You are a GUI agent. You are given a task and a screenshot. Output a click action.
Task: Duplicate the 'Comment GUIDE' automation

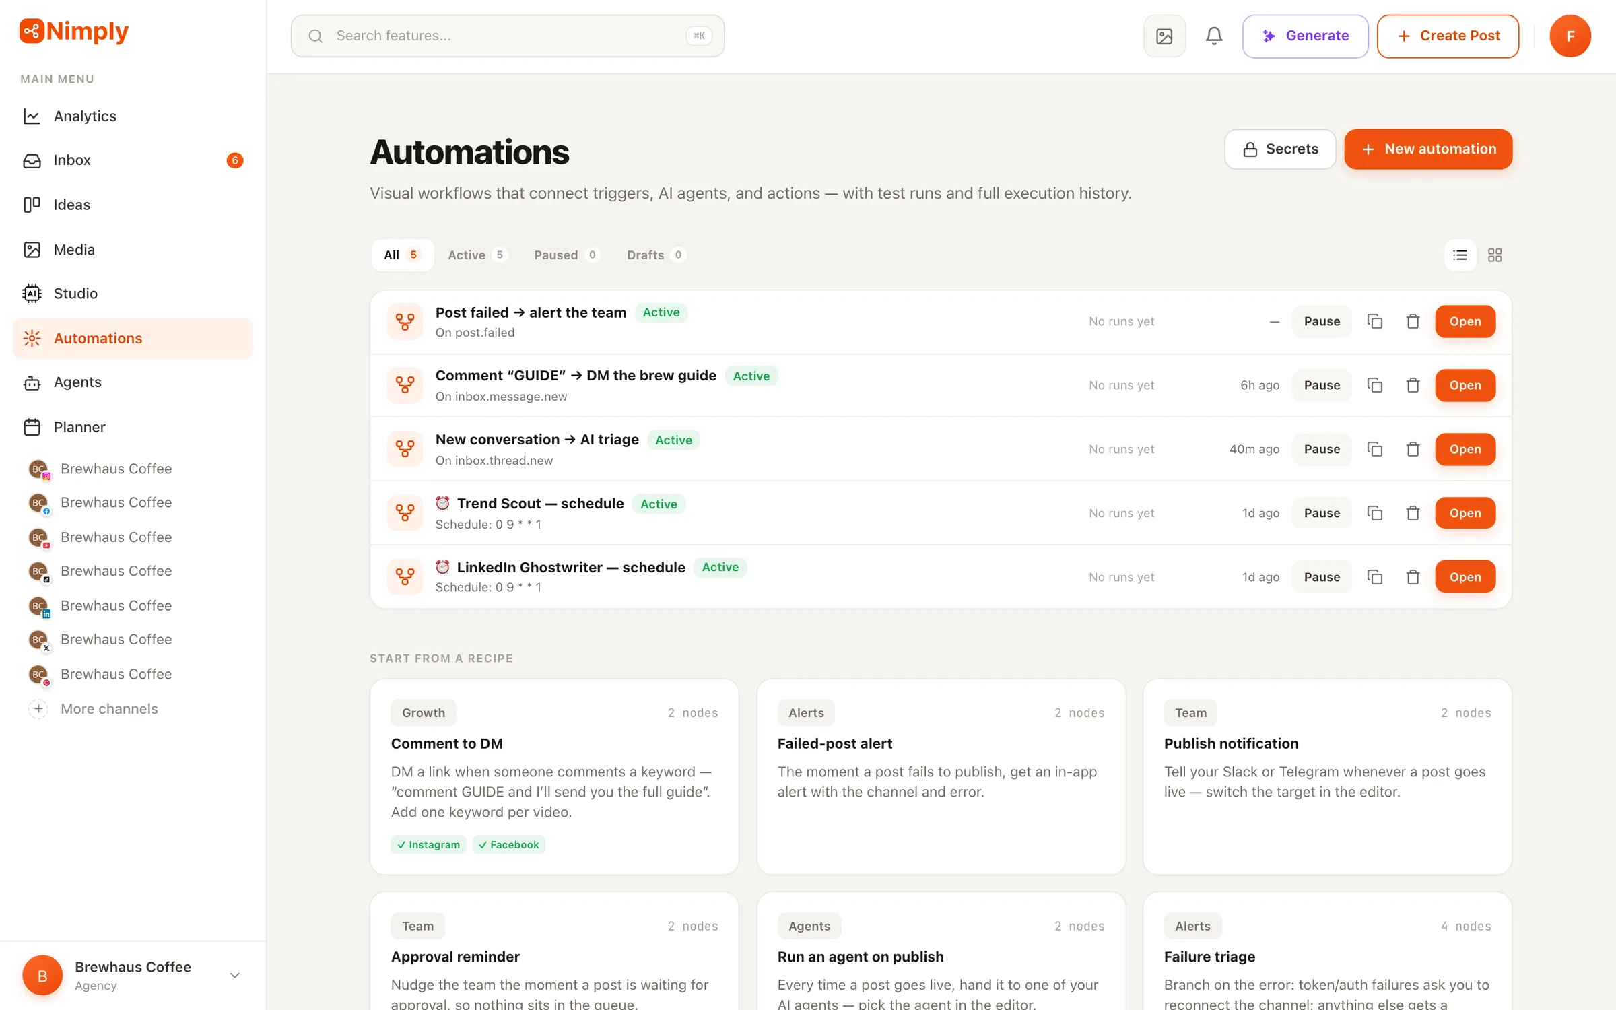(1375, 385)
